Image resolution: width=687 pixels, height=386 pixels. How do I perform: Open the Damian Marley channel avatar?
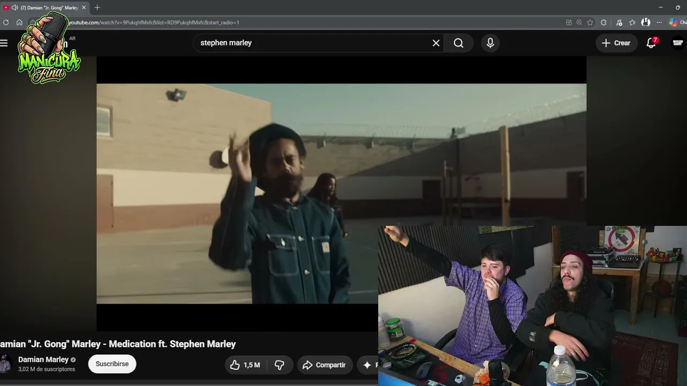[x=5, y=364]
